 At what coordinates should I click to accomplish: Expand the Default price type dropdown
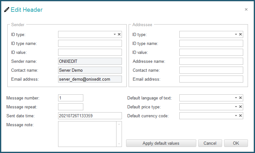pos(236,107)
